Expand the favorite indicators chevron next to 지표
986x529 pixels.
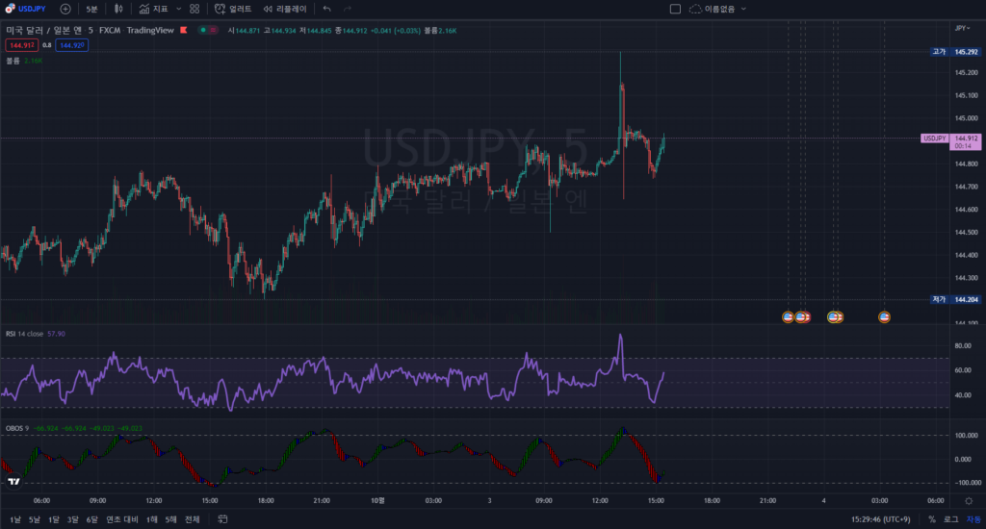(x=178, y=9)
